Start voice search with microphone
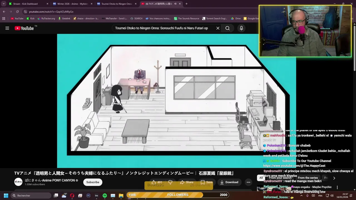 pos(241,28)
